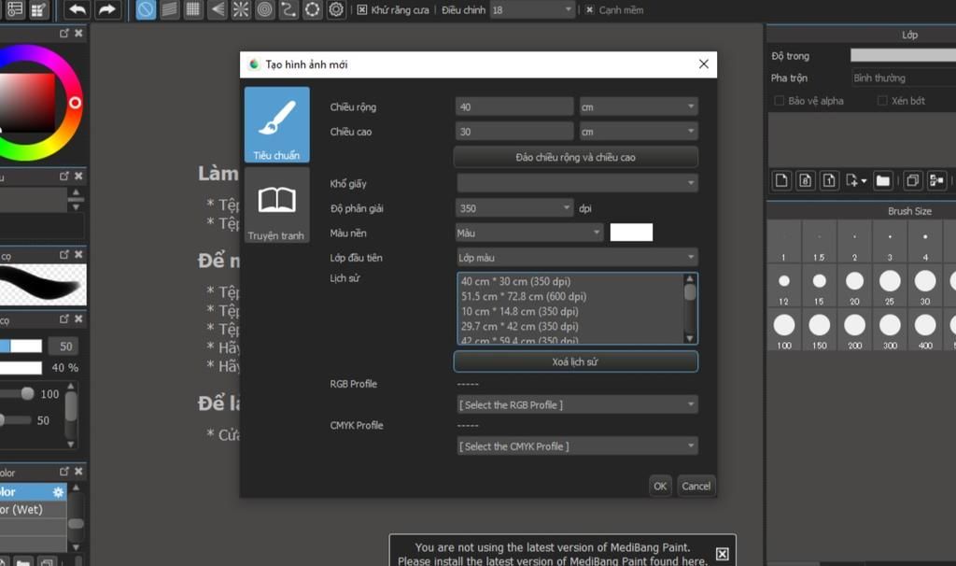Image resolution: width=956 pixels, height=566 pixels.
Task: Choose the Truyện tranh book canvas type
Action: (x=276, y=205)
